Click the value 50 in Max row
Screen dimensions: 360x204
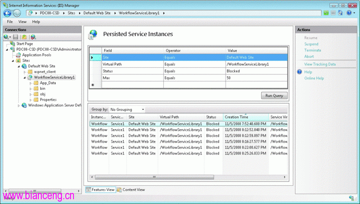point(228,78)
